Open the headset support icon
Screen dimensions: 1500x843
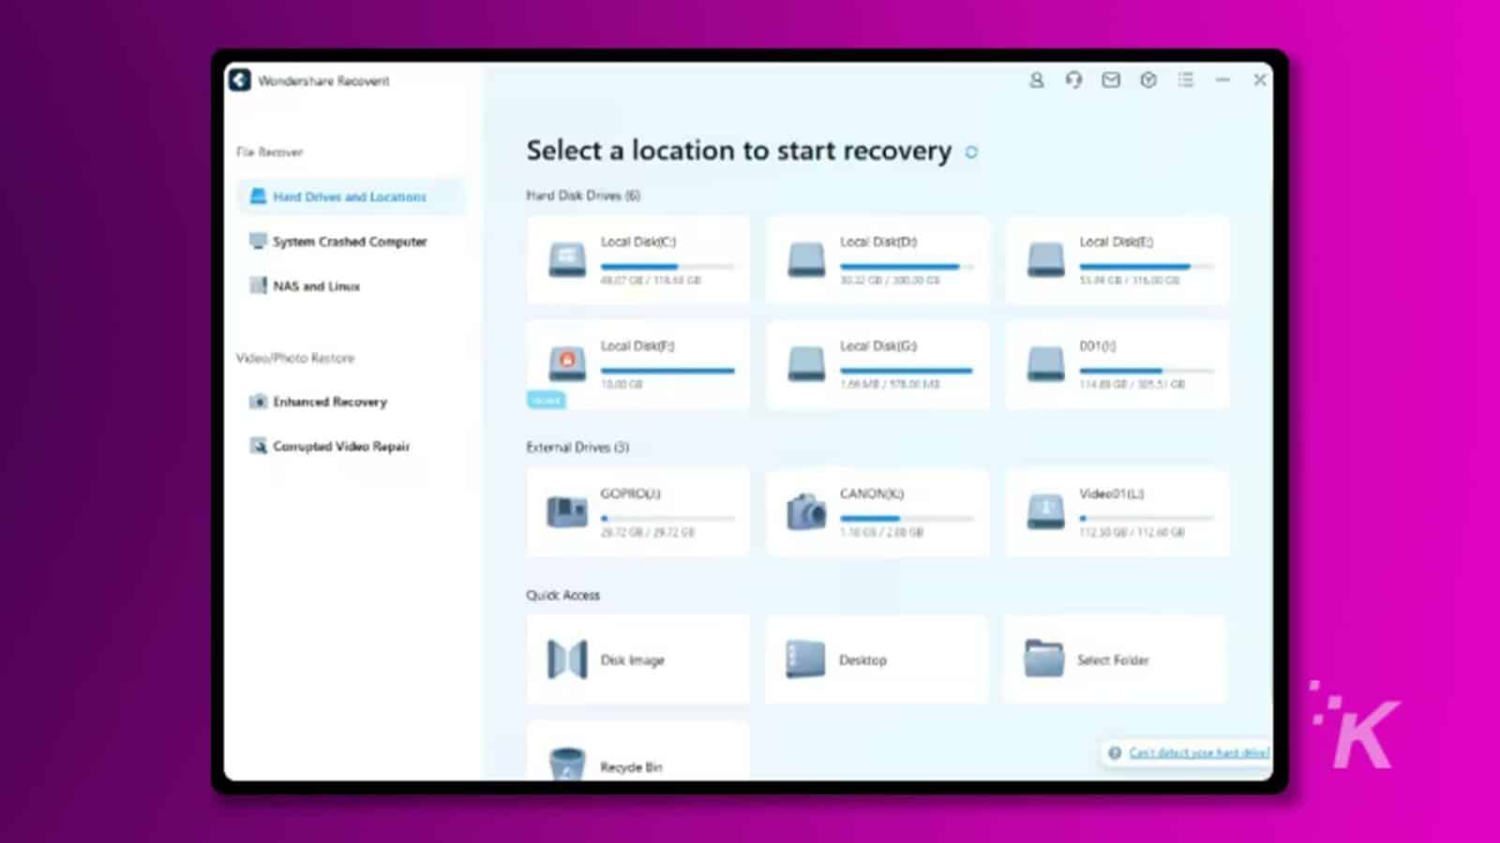(1073, 81)
